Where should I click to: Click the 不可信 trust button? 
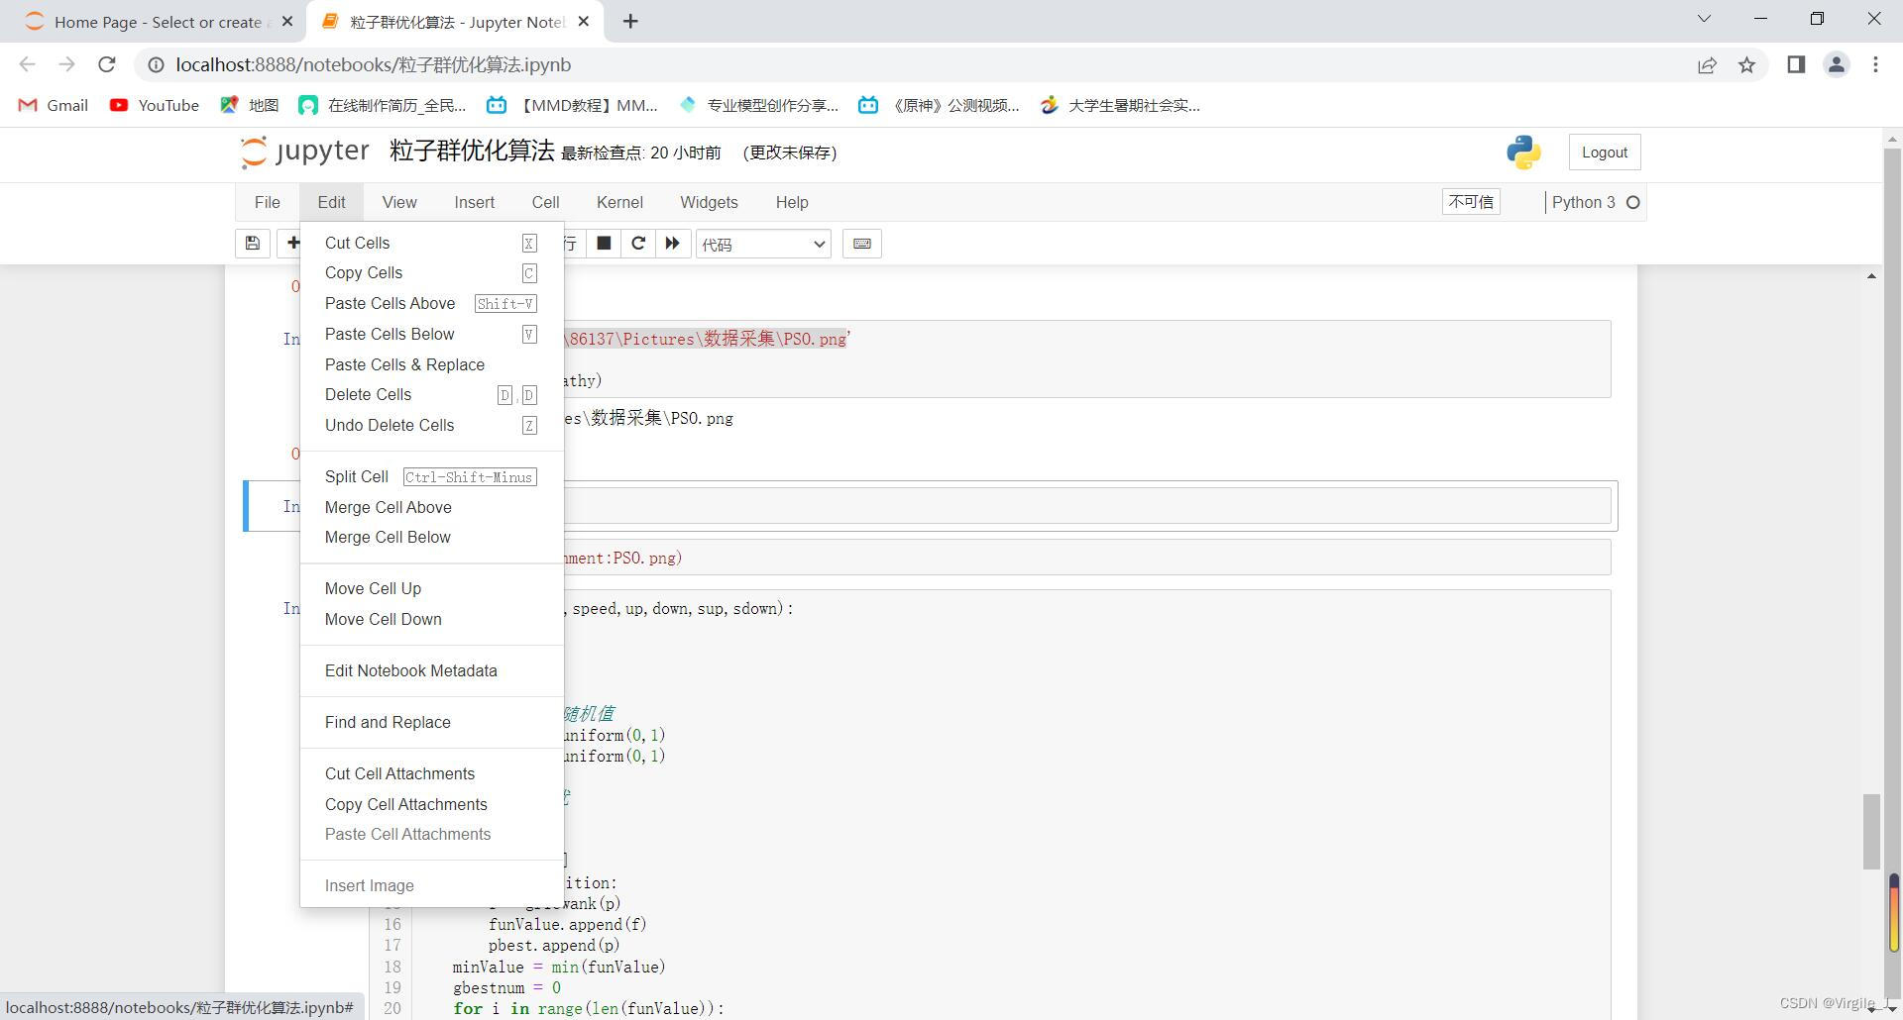(x=1471, y=202)
